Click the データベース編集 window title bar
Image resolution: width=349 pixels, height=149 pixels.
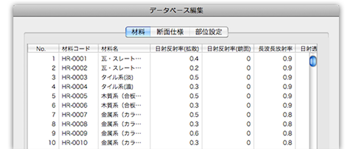(x=176, y=10)
